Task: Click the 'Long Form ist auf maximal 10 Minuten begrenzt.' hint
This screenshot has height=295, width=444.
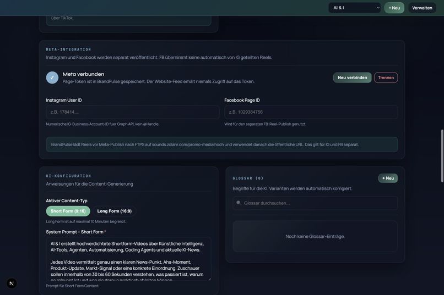Action: click(x=86, y=221)
